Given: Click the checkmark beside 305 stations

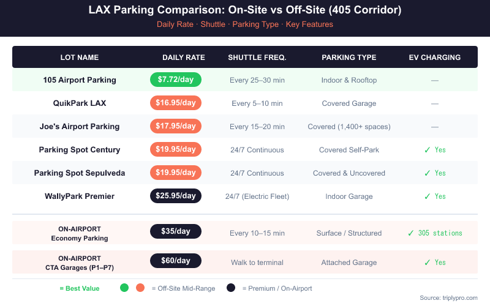Looking at the screenshot, I should 410,233.
